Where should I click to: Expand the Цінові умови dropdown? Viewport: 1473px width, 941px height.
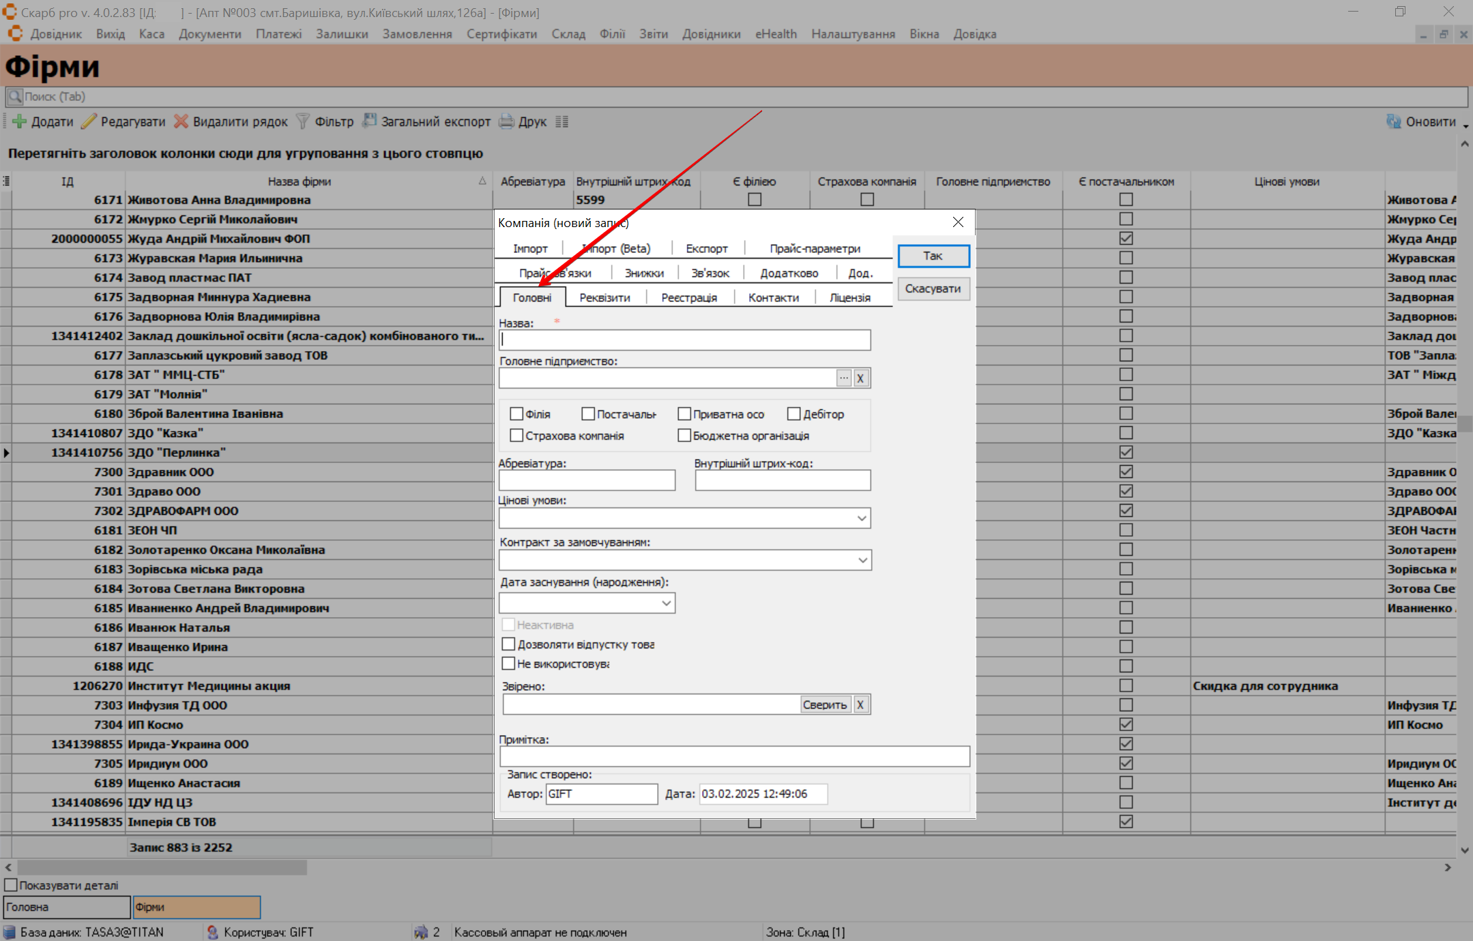(x=862, y=518)
